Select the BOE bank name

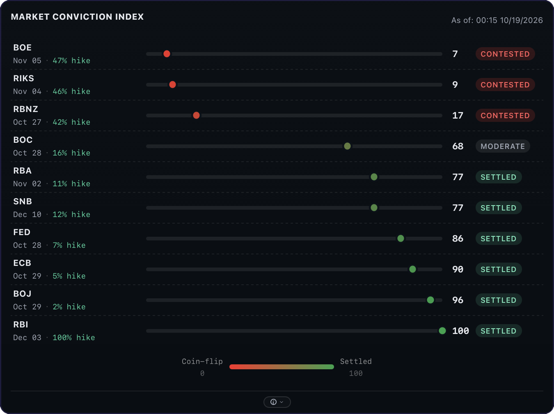point(22,48)
